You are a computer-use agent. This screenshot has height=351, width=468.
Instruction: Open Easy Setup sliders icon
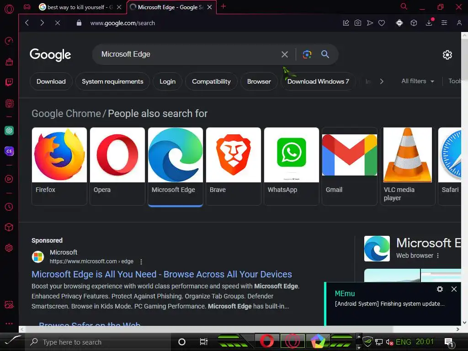(x=444, y=23)
